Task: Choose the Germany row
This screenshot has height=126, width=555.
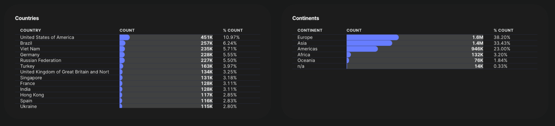Action: [137, 55]
